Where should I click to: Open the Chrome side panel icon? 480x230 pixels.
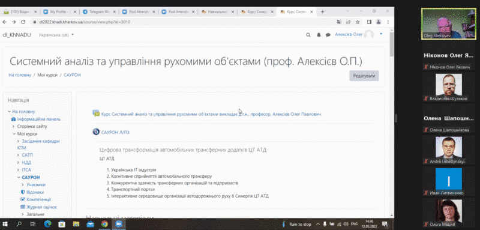(369, 22)
